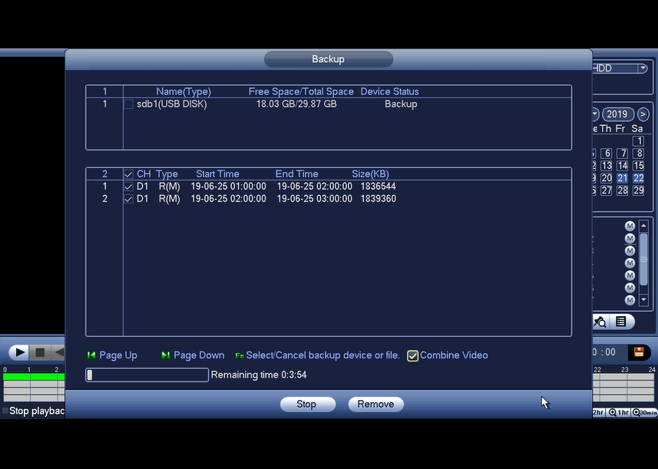Toggle the select-all checkbox beside CH header
The width and height of the screenshot is (658, 469).
[128, 174]
